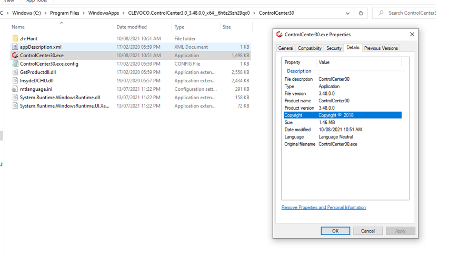Select the Language Neutral property row

pyautogui.click(x=343, y=137)
